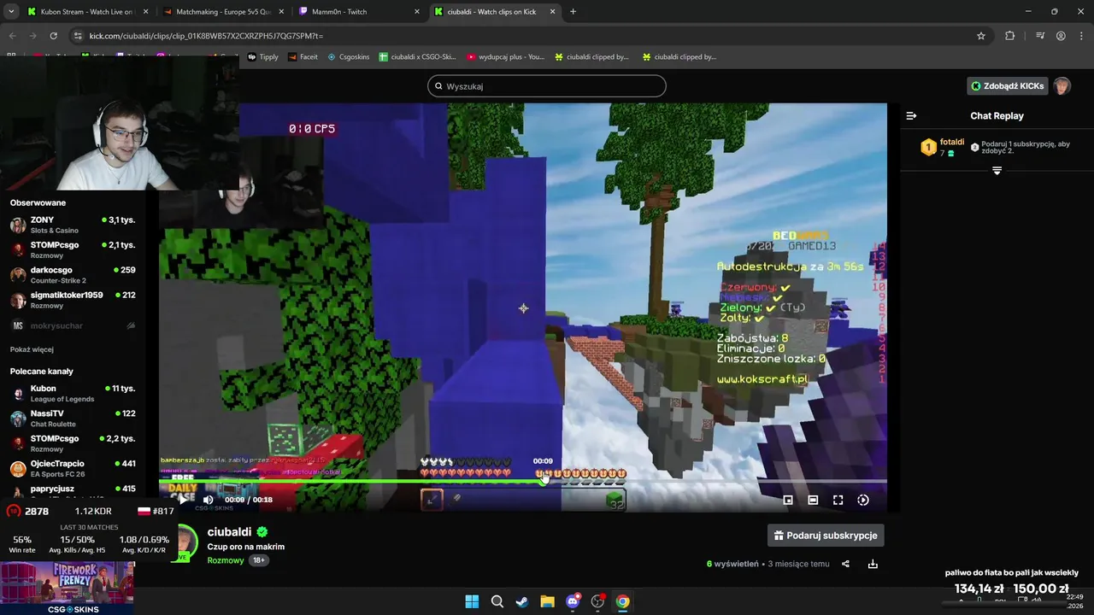Open ciubaldi channel name link

click(229, 532)
